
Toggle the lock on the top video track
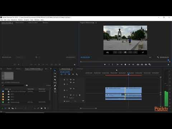click(64, 80)
